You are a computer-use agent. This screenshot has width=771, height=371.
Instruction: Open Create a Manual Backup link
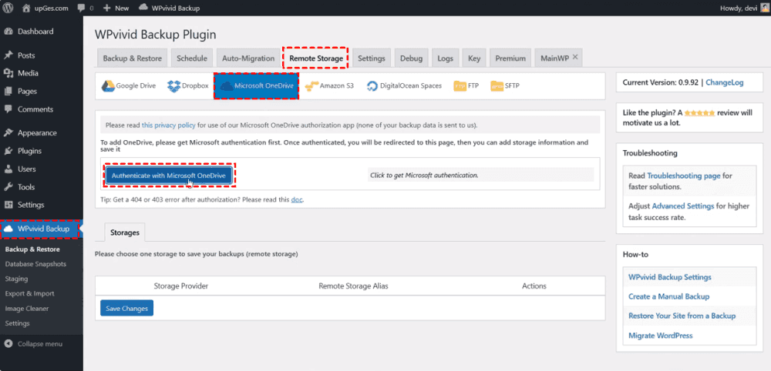click(x=668, y=296)
